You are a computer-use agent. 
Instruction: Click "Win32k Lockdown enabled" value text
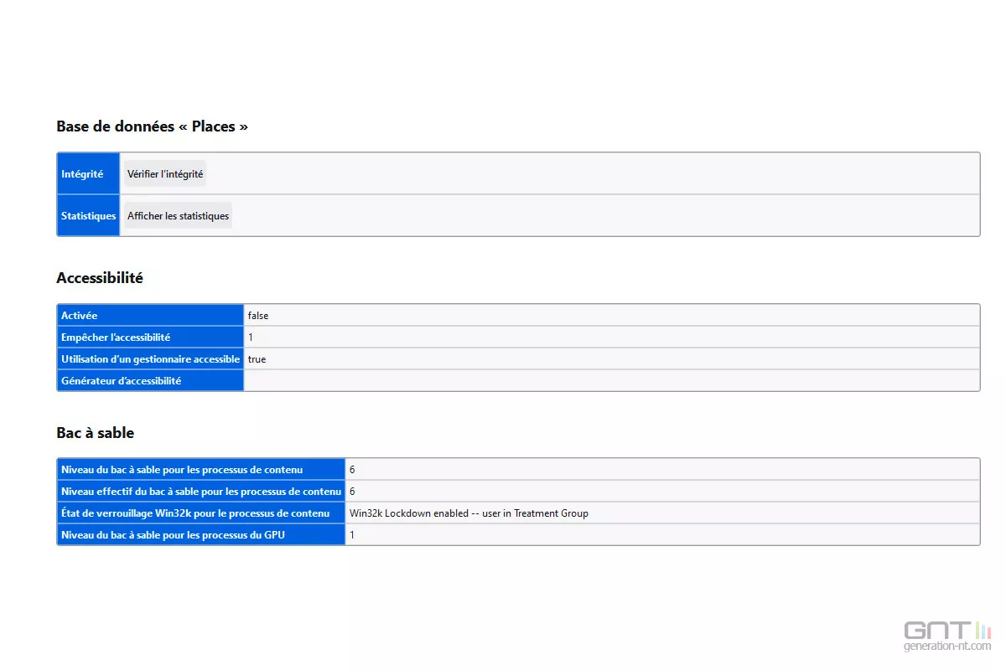coord(469,513)
